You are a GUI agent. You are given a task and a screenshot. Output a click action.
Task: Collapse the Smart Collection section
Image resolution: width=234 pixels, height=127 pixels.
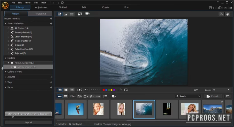point(6,24)
